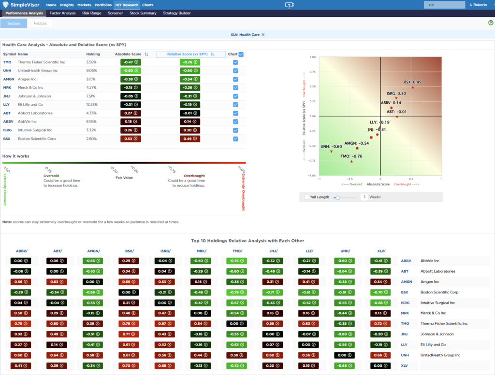
Task: Click the Tail Length weeks number field
Action: point(364,197)
